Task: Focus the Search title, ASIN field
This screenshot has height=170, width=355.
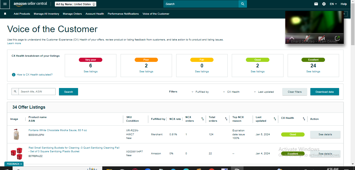Action: tap(37, 92)
